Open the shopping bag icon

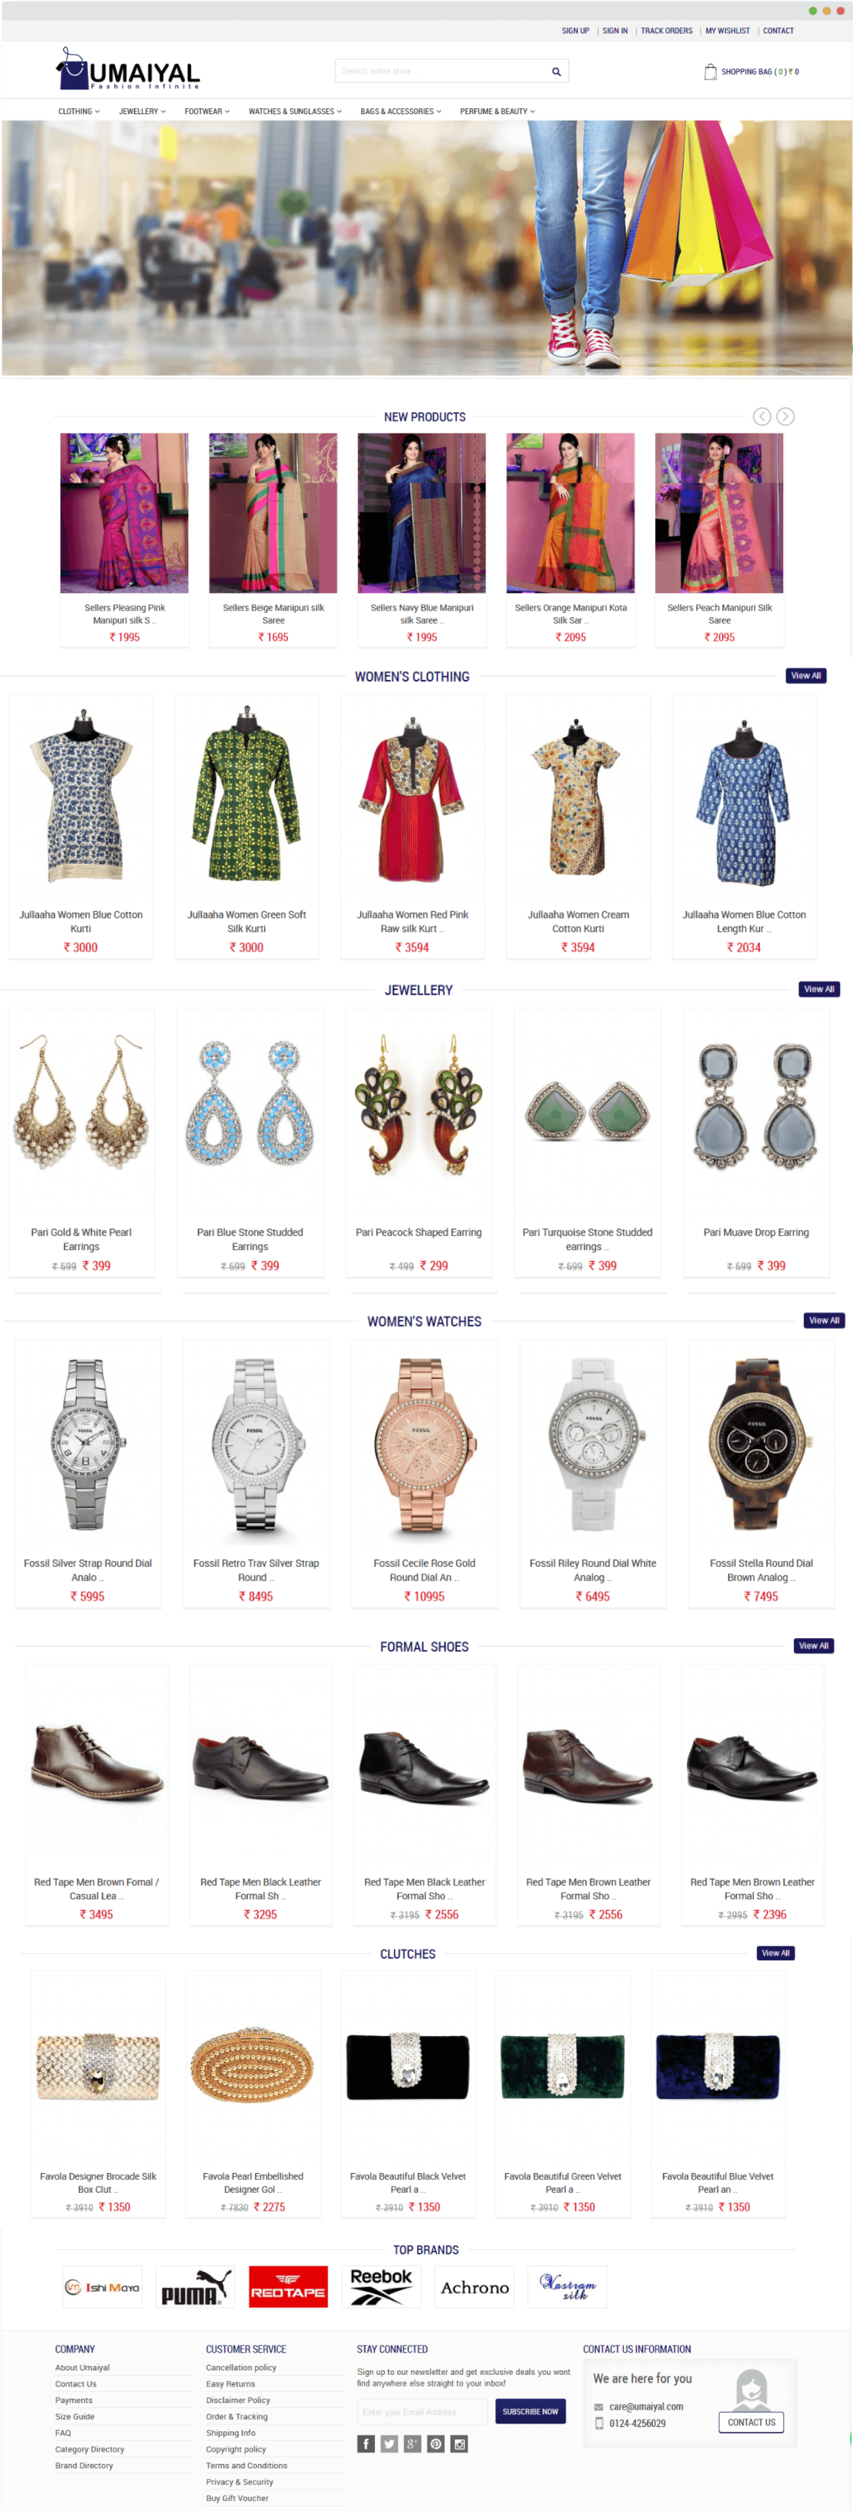click(x=710, y=72)
